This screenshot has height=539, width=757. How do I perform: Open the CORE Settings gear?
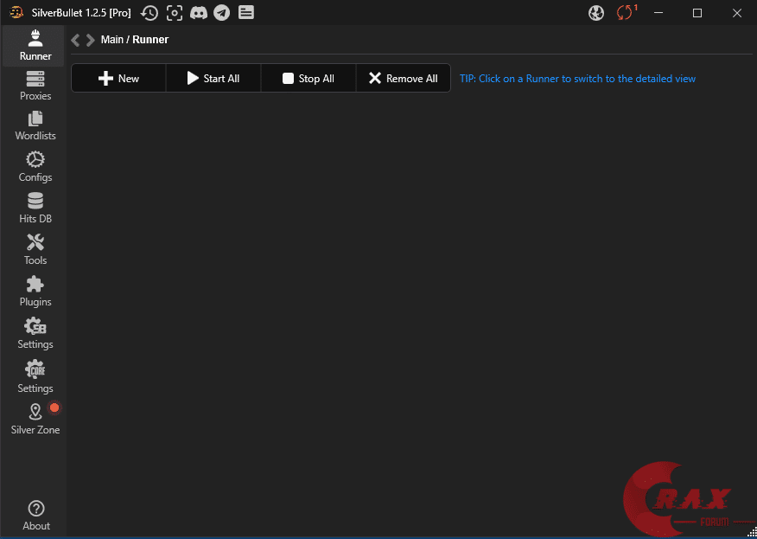35,377
